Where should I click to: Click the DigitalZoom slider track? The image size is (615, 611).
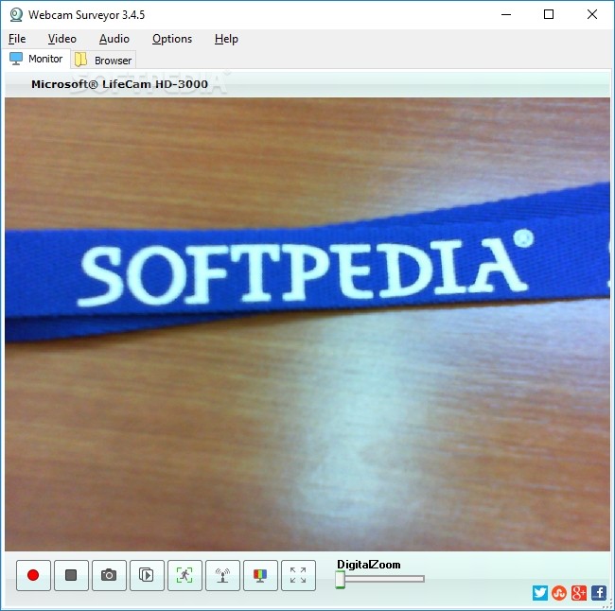380,579
